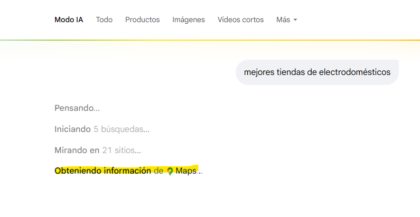Click the Mirando en label
Viewport: 420px width, 217px height.
click(77, 150)
